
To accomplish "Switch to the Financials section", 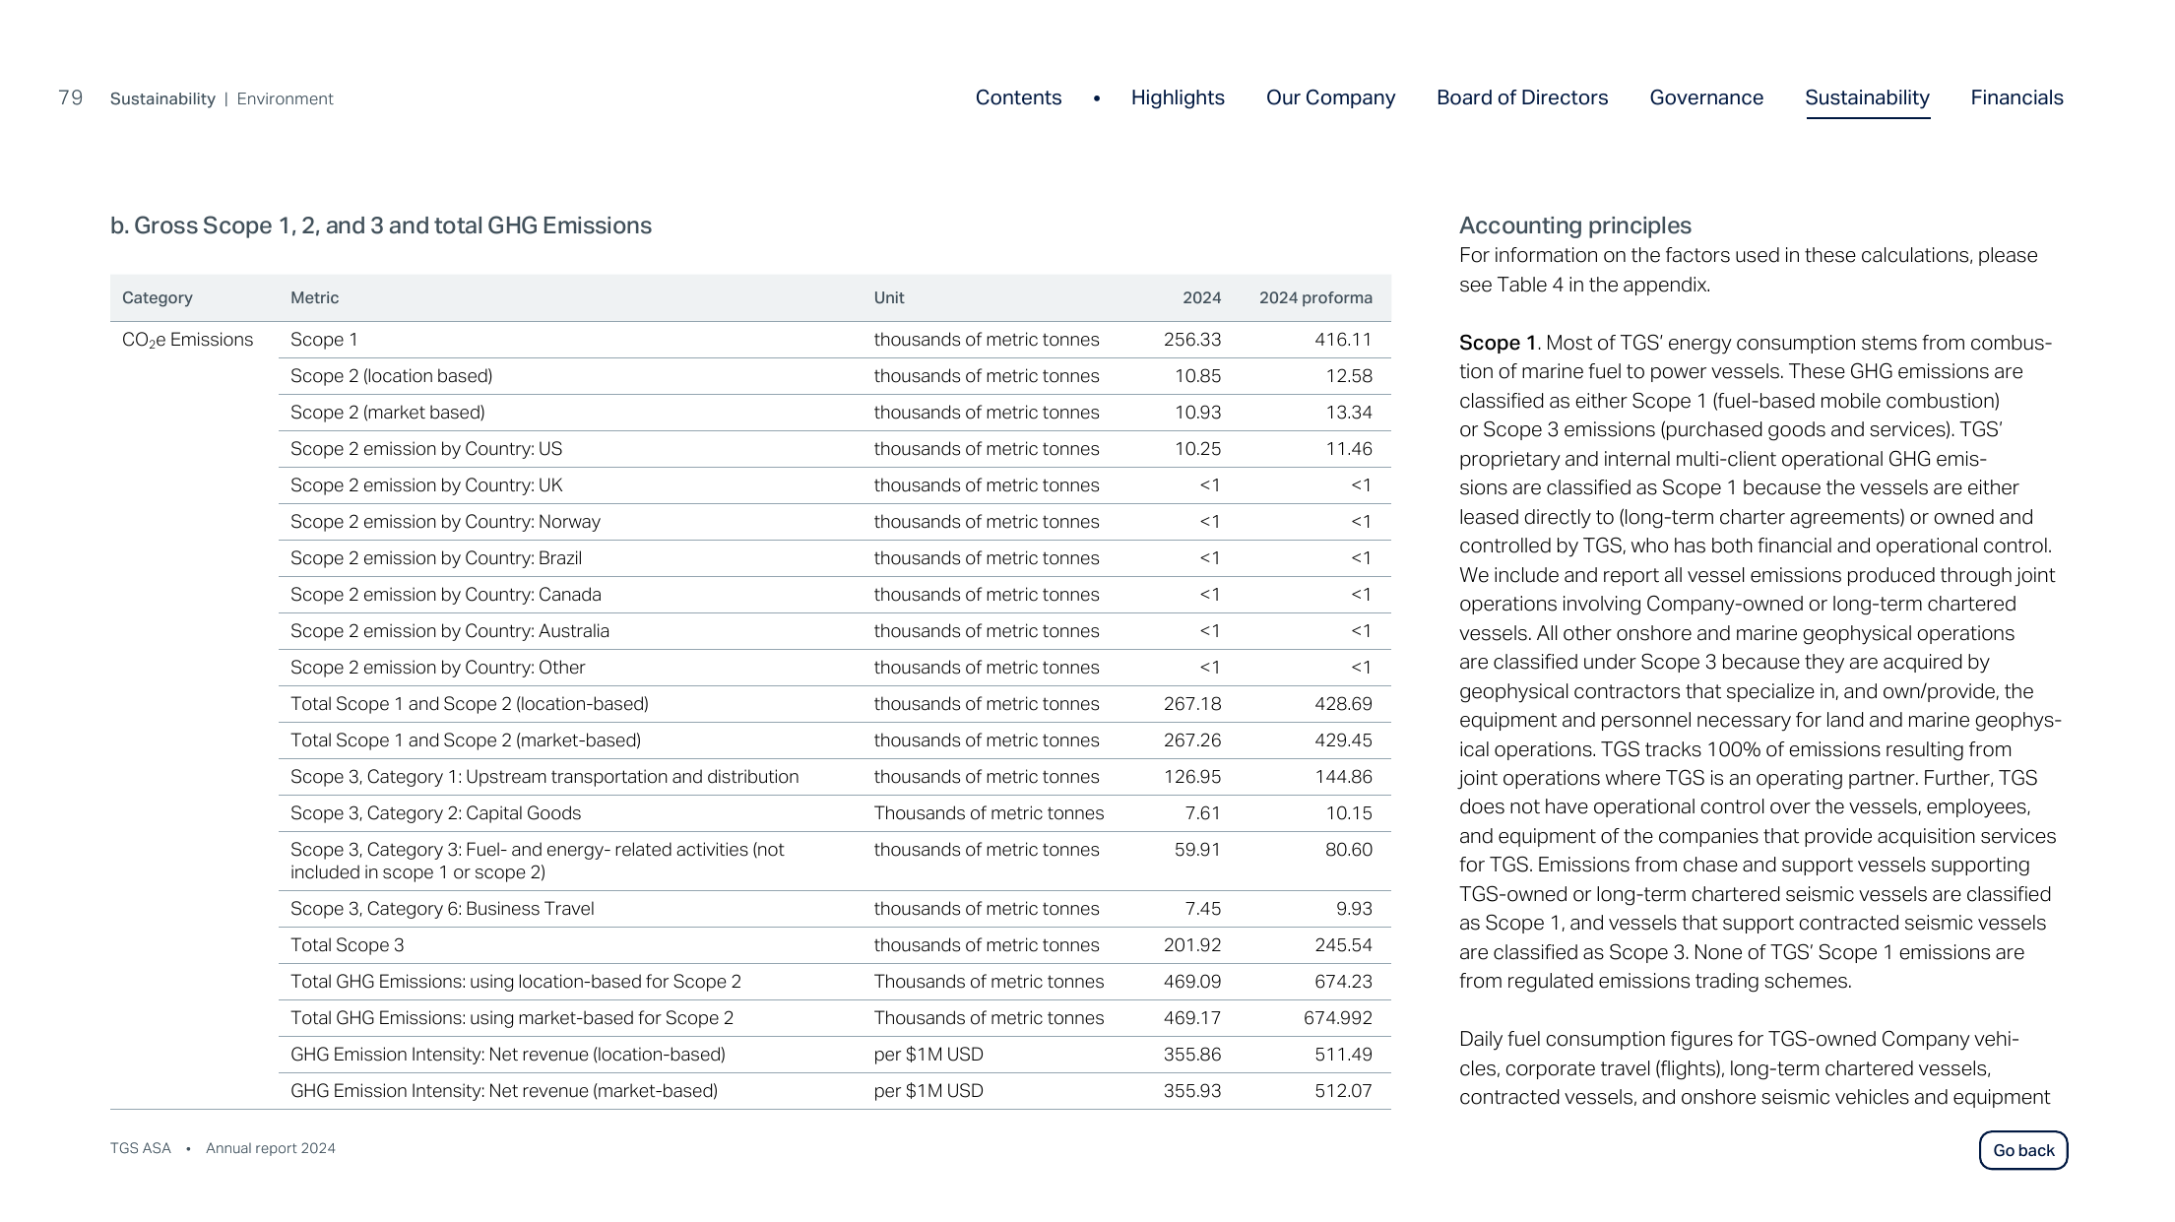I will click(2016, 97).
